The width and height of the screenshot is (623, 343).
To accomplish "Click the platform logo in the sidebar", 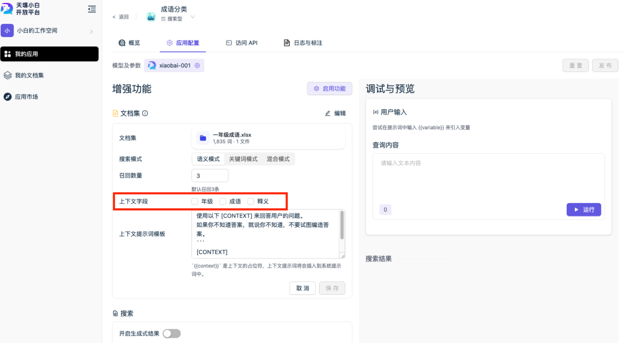I will [x=7, y=8].
